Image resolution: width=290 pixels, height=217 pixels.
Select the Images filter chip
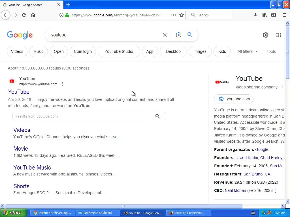tap(200, 51)
